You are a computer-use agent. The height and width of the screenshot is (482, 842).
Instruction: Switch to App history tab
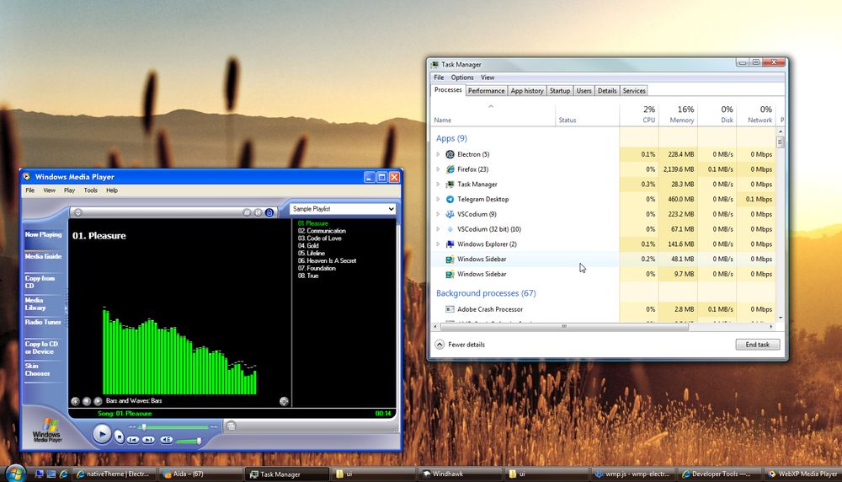pyautogui.click(x=527, y=91)
